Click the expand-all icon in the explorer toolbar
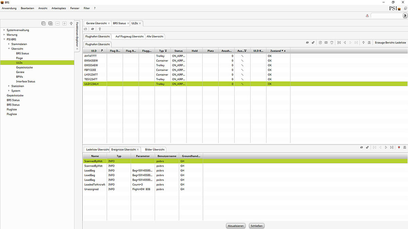Image resolution: width=408 pixels, height=229 pixels. click(50, 23)
